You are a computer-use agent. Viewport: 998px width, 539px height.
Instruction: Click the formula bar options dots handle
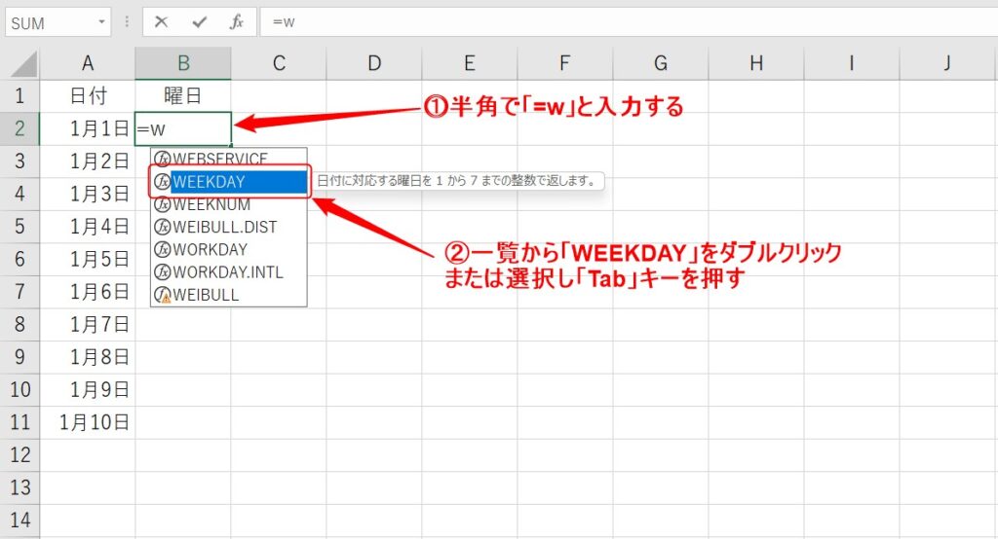[x=127, y=22]
